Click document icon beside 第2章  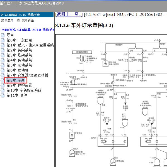click(3, 50)
